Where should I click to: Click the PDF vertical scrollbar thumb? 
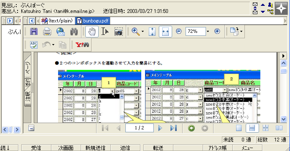tap(283, 71)
